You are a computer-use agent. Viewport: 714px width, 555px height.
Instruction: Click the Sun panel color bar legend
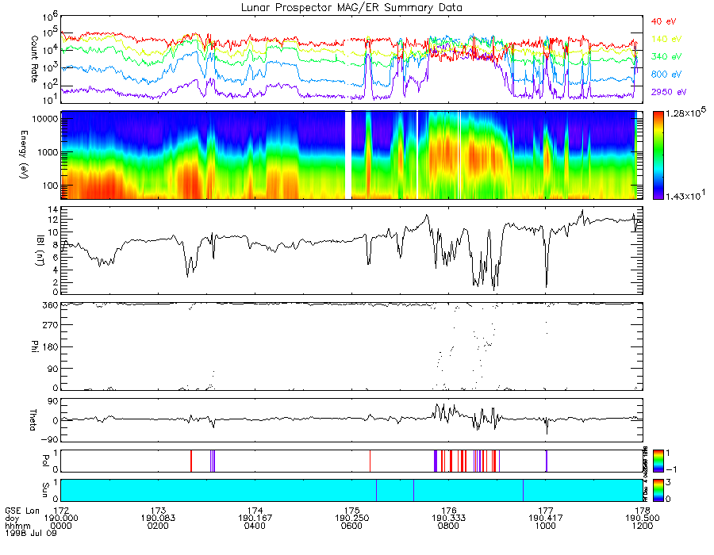(658, 491)
